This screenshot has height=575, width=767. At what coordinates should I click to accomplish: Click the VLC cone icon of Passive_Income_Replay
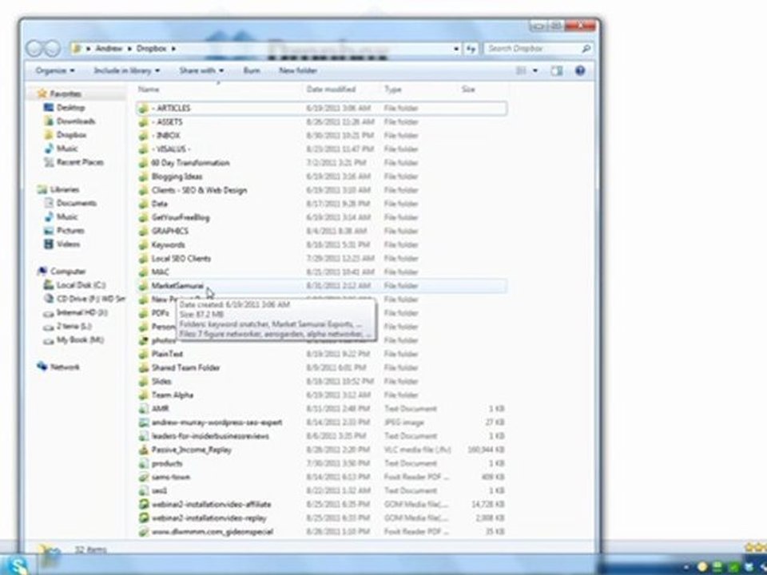pos(143,450)
